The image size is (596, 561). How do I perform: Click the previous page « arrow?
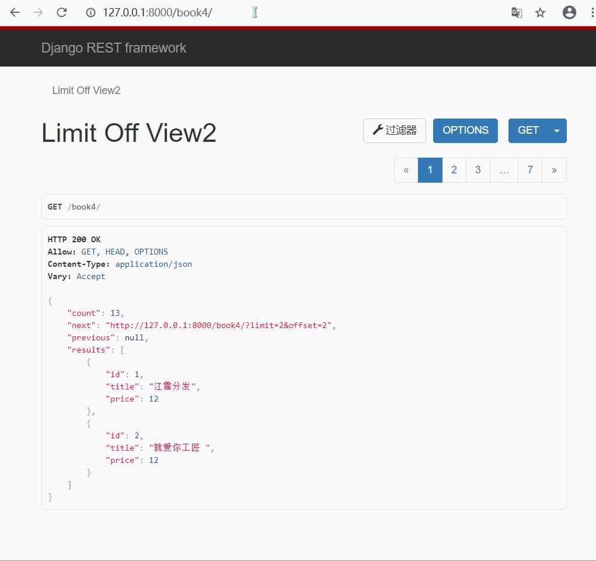[406, 170]
